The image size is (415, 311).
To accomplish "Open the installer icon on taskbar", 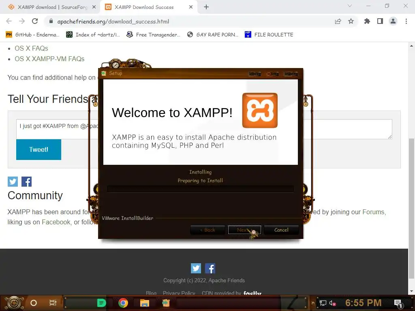I will tap(166, 303).
